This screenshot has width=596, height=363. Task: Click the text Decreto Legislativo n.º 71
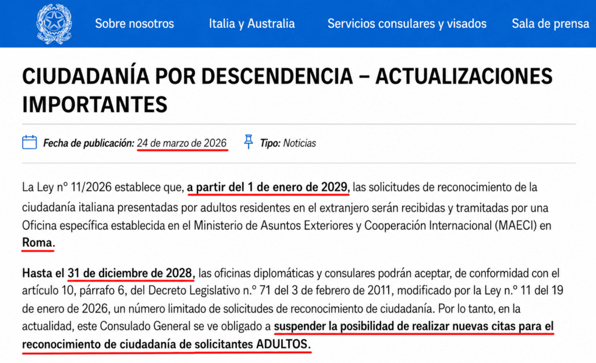tap(210, 290)
